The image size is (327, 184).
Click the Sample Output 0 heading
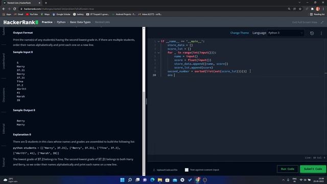24,110
